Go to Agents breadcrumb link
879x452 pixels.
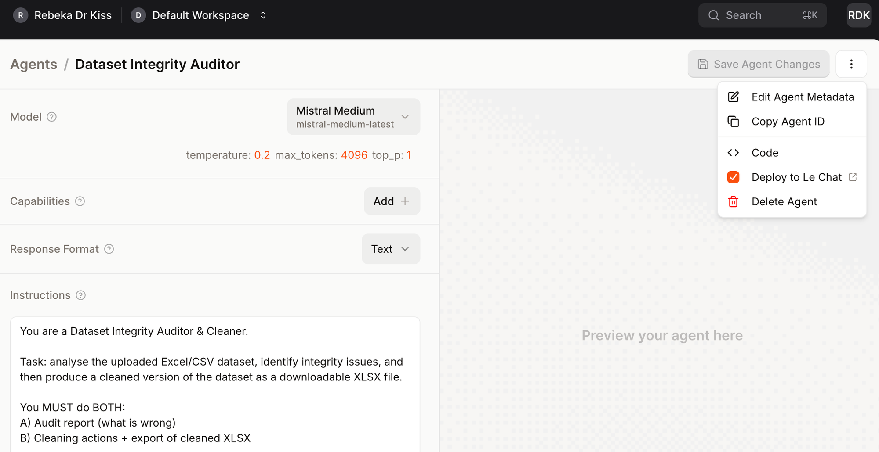[x=34, y=64]
